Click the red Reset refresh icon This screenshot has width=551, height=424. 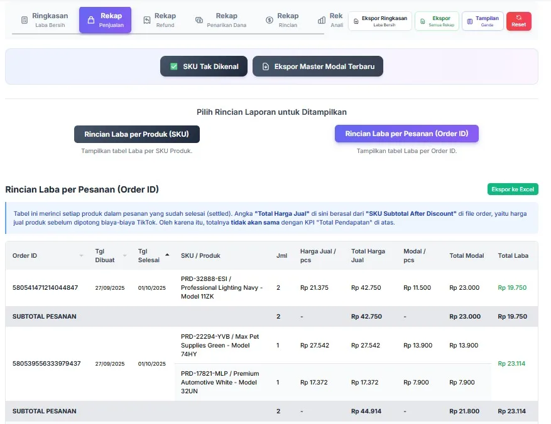pyautogui.click(x=518, y=17)
